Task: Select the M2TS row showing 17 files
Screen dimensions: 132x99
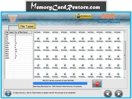Action: click(19, 43)
